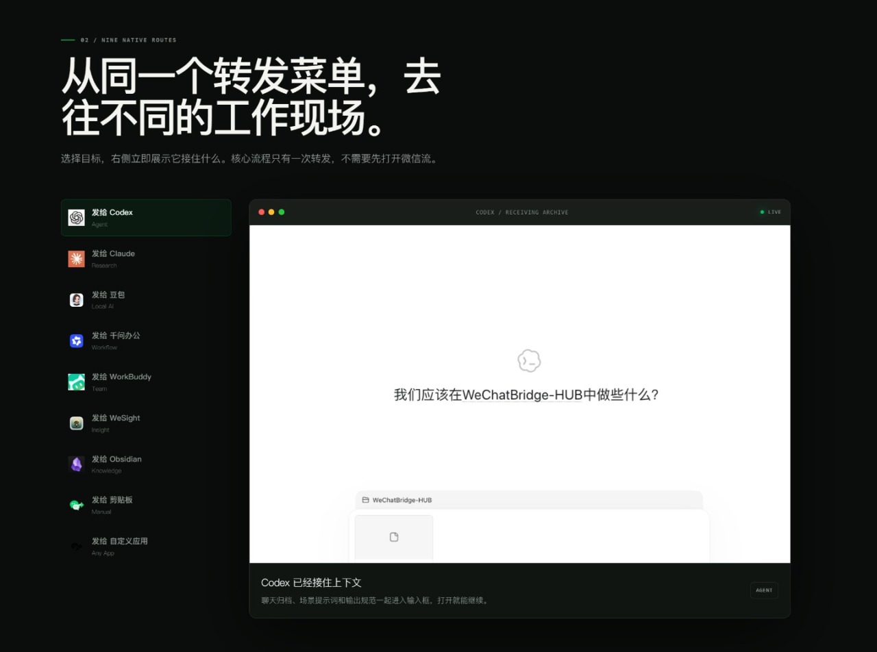Open the file attachment thumbnail in the preview
Viewport: 877px width, 652px height.
(x=394, y=538)
